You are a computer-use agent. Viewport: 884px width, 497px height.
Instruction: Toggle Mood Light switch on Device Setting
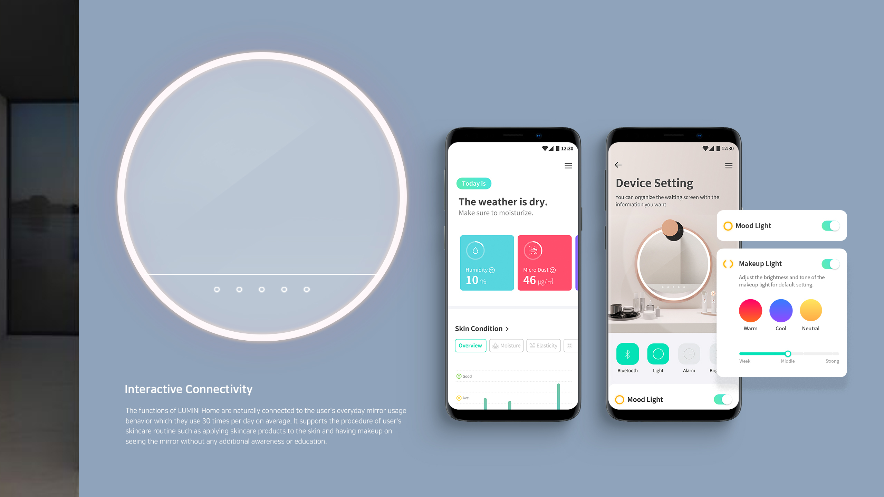[720, 399]
